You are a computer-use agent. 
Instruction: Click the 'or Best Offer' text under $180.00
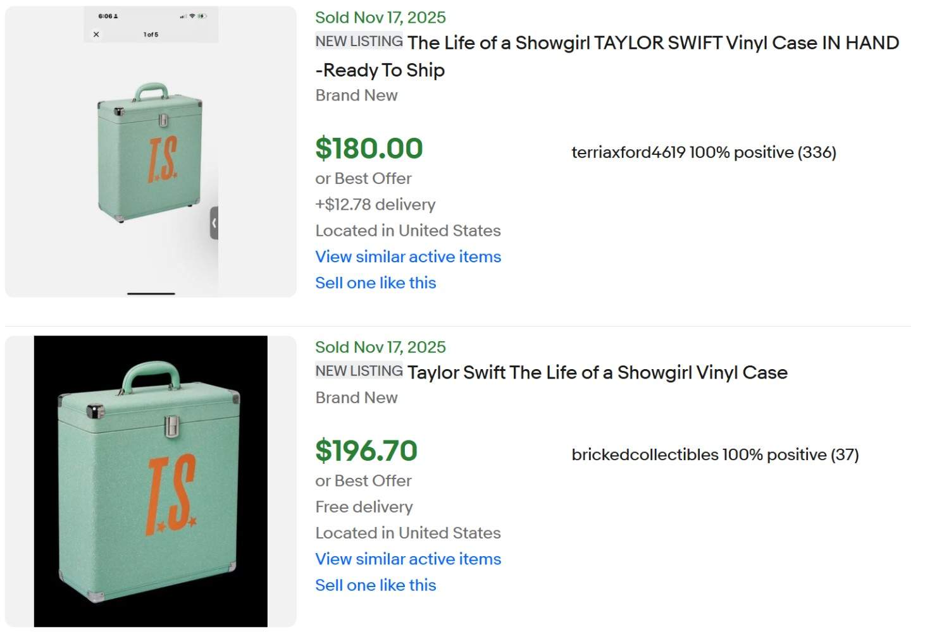[x=363, y=178]
